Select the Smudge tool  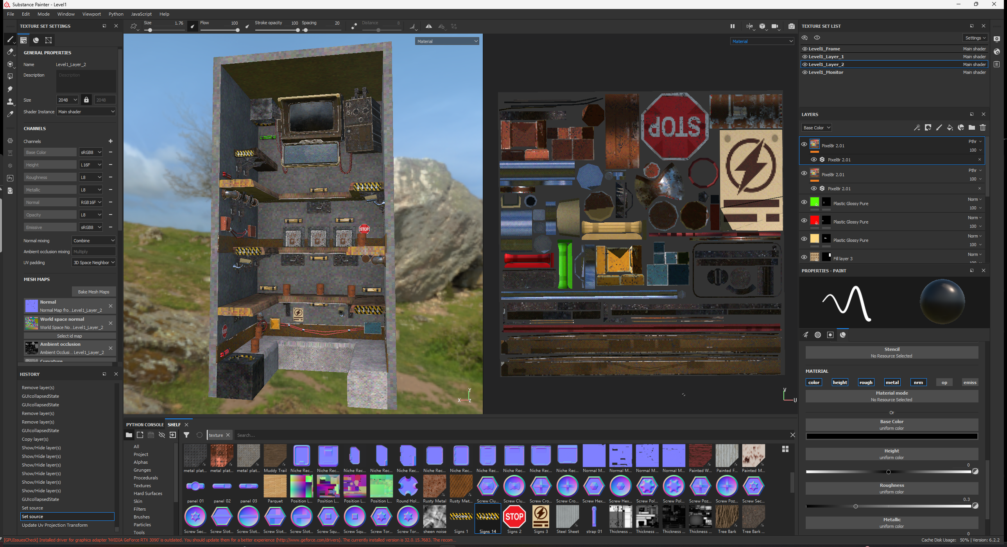coord(10,89)
